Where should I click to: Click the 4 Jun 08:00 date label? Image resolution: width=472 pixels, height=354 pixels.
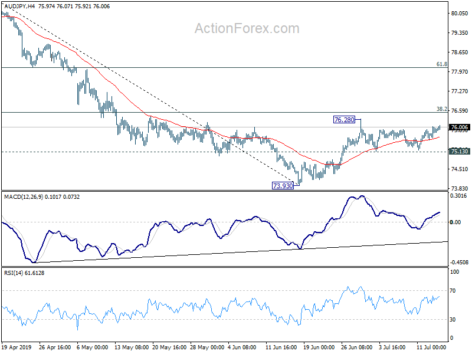[x=242, y=348]
